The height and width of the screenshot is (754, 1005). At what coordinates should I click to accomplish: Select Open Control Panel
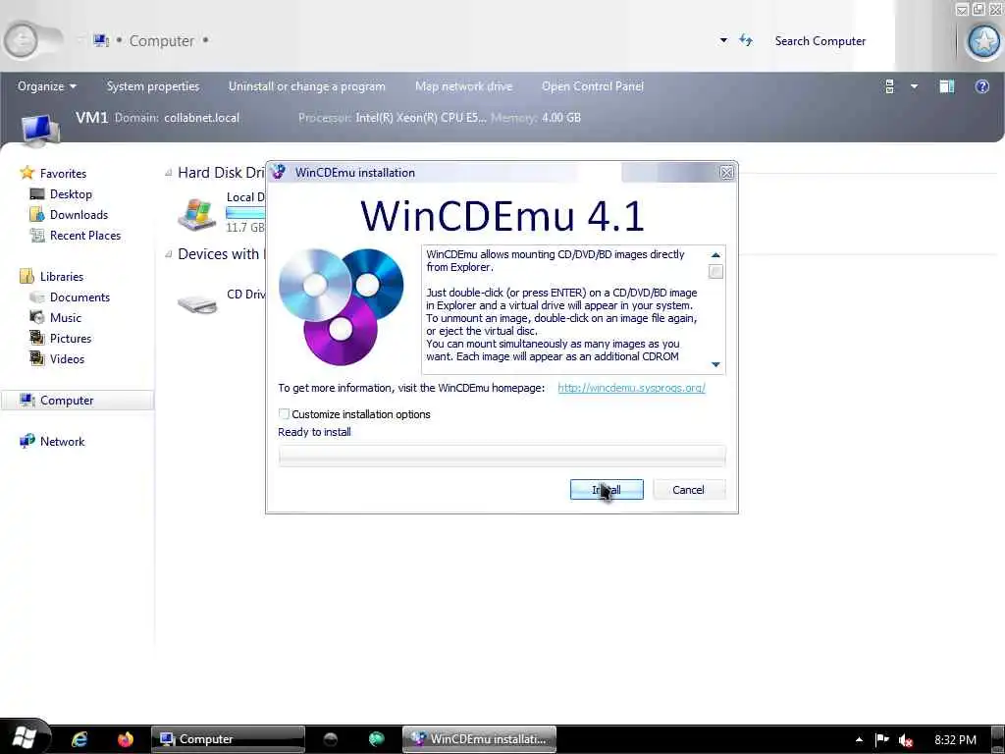coord(592,86)
